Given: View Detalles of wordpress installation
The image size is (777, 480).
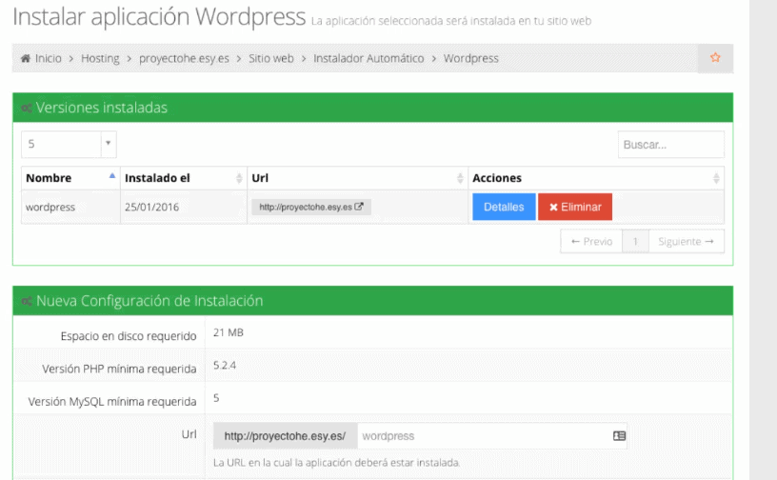Looking at the screenshot, I should (504, 207).
